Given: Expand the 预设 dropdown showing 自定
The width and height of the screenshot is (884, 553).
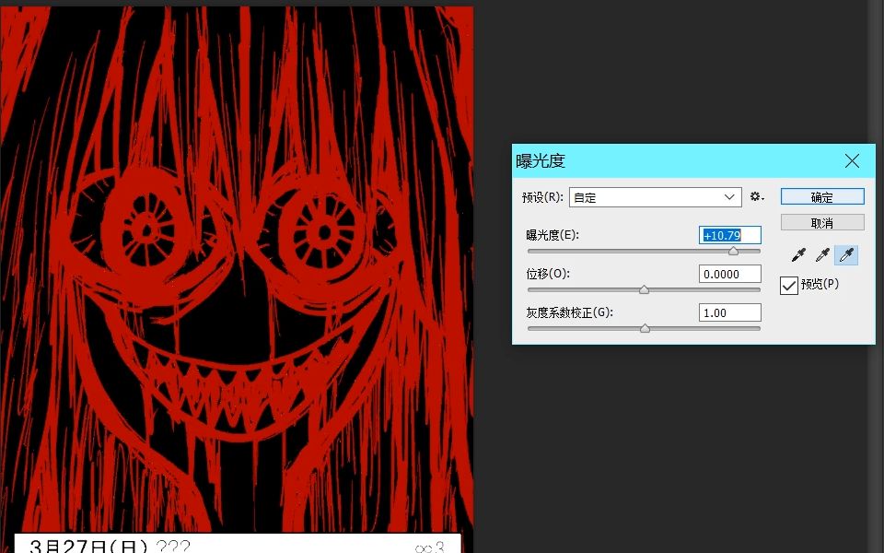Looking at the screenshot, I should (x=655, y=197).
